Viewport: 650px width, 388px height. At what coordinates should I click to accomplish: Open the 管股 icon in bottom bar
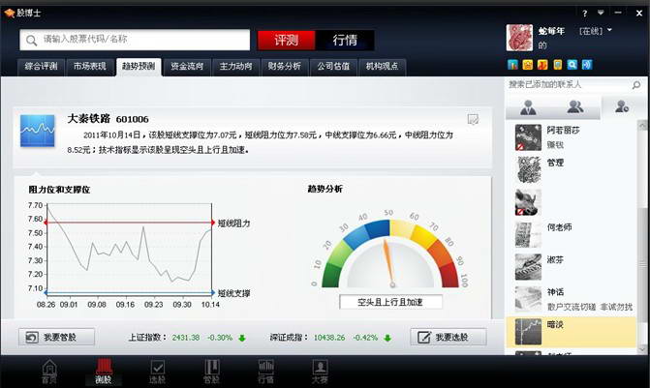211,371
